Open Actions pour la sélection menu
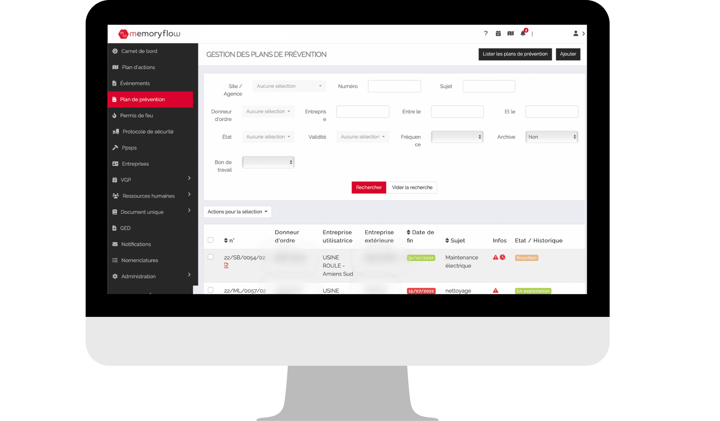The height and width of the screenshot is (421, 720). [237, 211]
